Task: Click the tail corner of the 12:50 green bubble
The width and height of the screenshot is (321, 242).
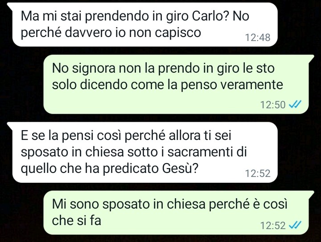Action: pos(311,58)
